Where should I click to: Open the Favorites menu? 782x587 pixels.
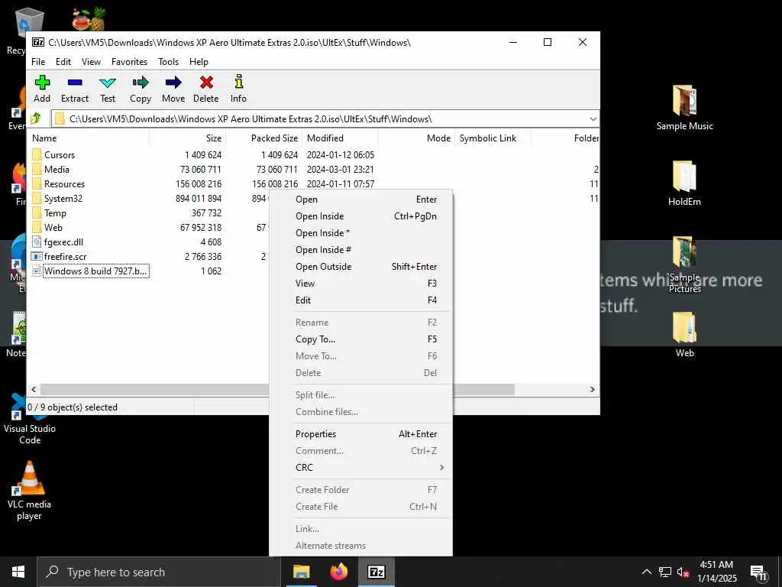(129, 62)
